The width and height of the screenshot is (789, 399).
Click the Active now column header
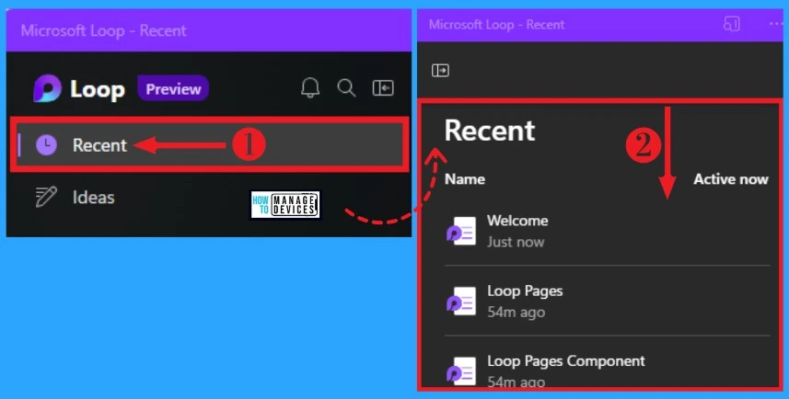[x=731, y=179]
